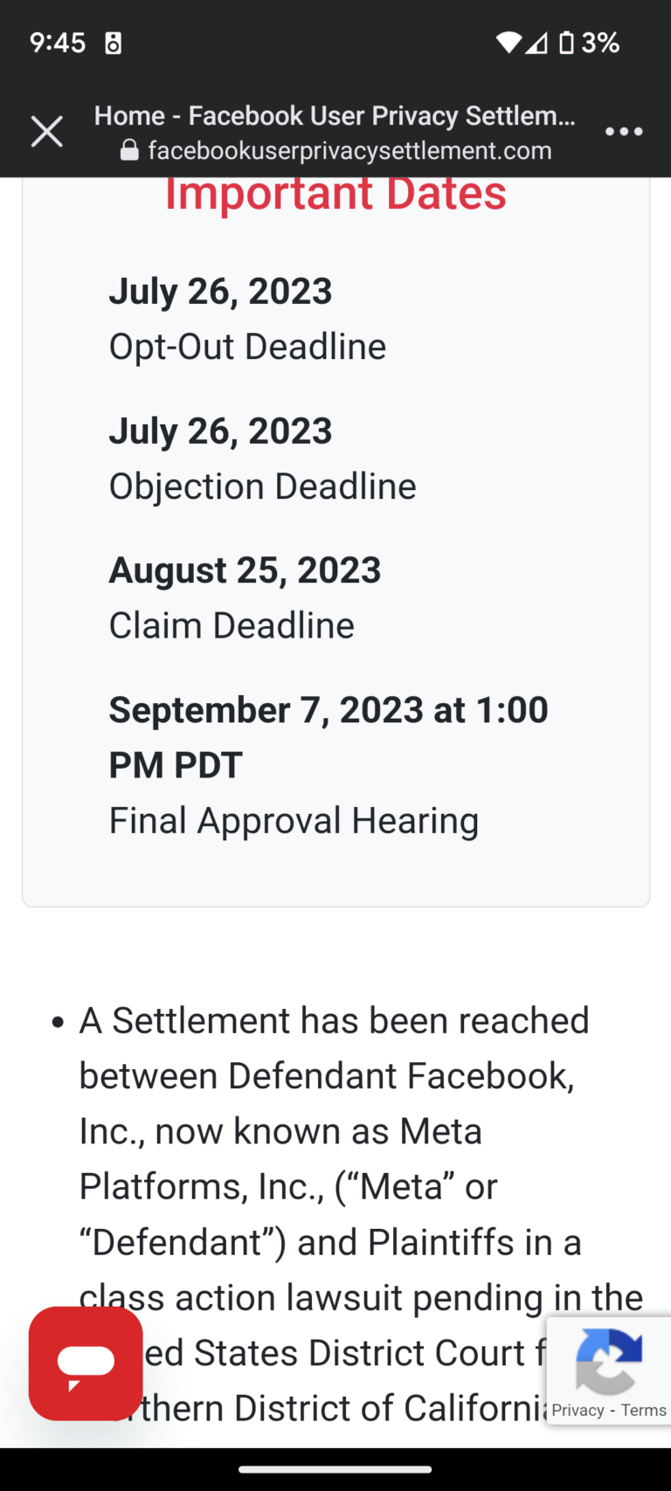
Task: Tap the Final Approval Hearing date text
Action: pyautogui.click(x=328, y=736)
